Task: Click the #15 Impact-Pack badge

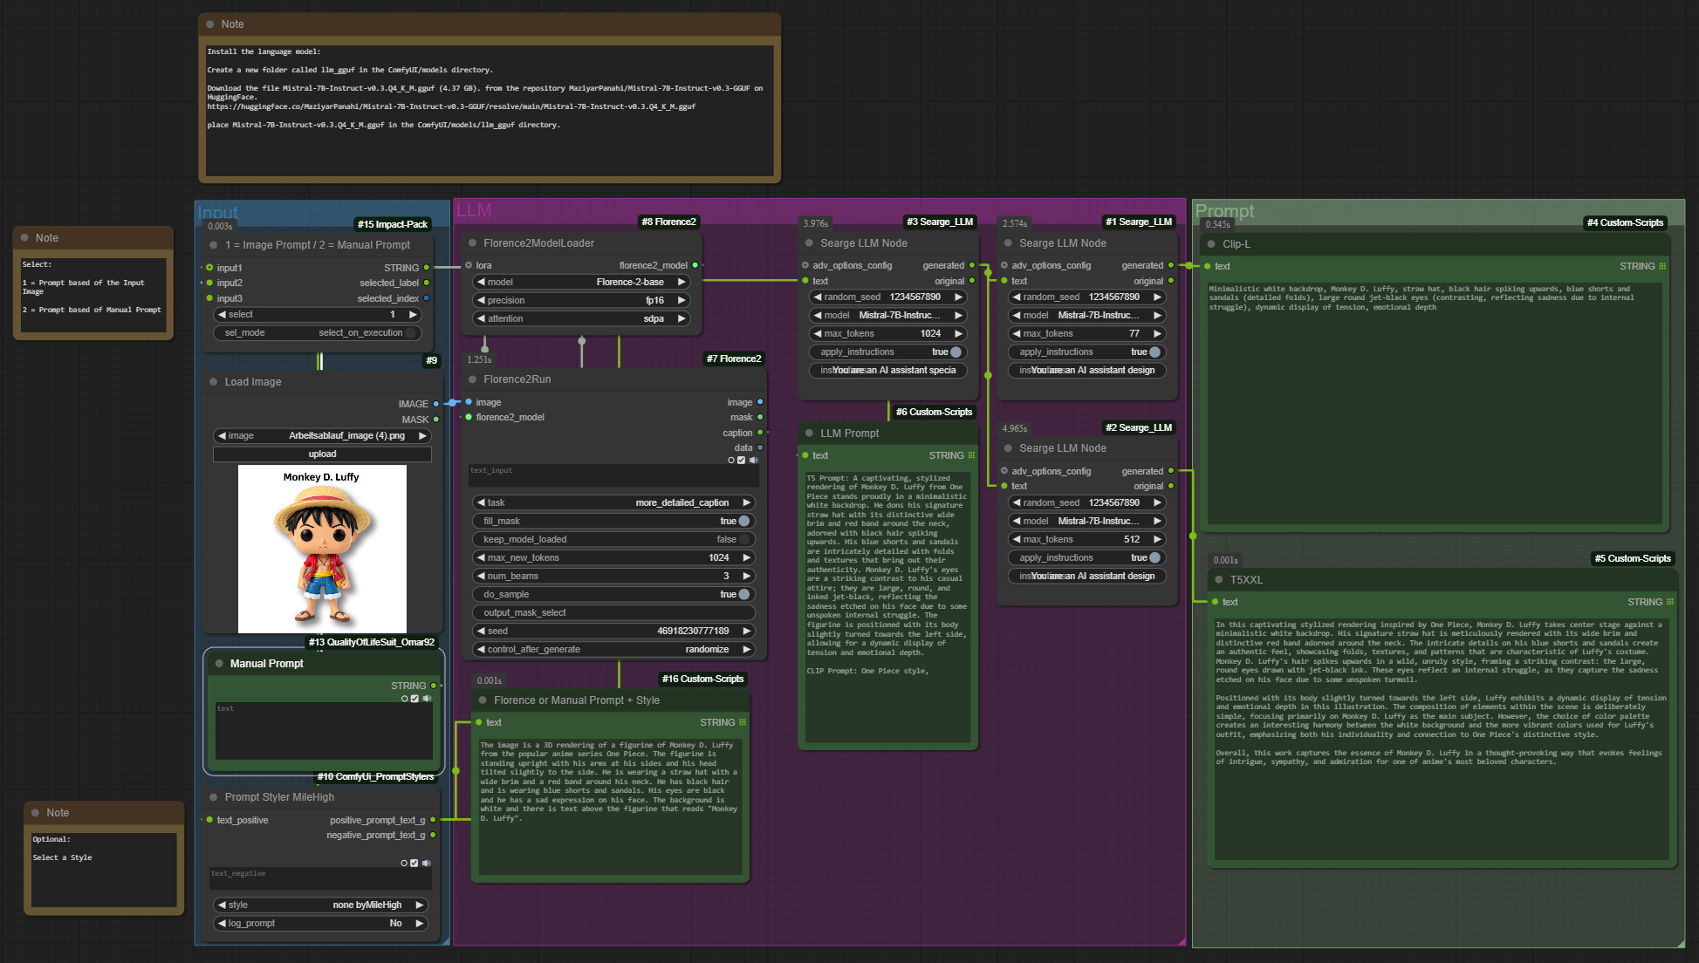Action: pos(393,224)
